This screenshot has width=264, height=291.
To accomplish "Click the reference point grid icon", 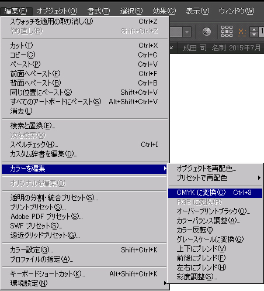I will point(227,32).
